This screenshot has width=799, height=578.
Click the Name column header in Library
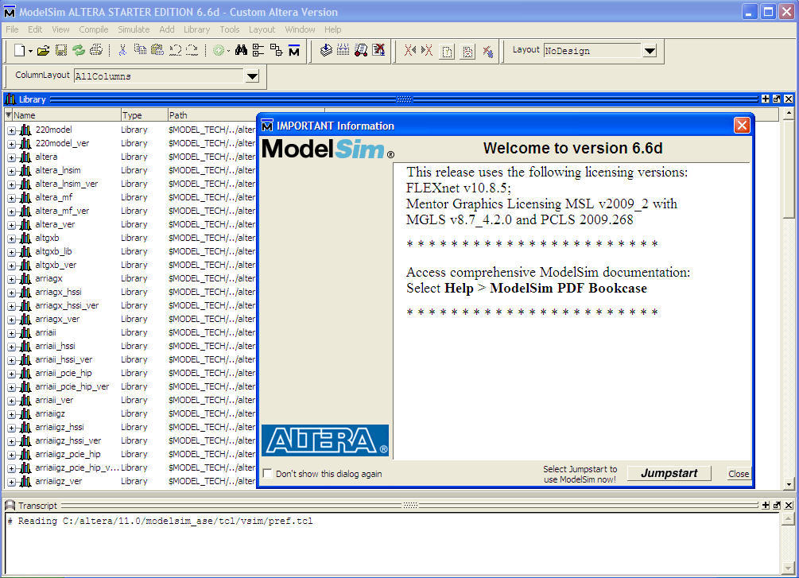click(64, 115)
